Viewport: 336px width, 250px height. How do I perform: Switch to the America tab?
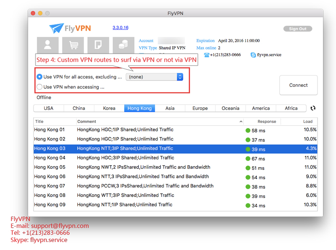(261, 108)
